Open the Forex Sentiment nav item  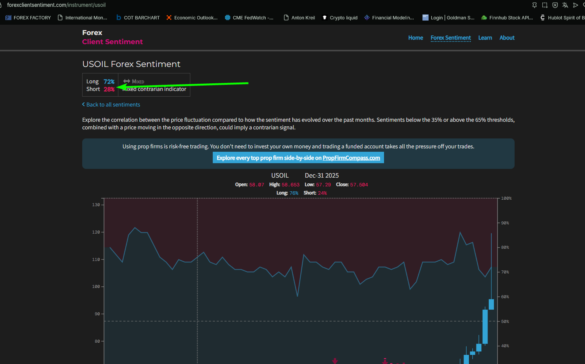(x=451, y=38)
